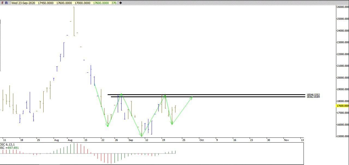Click the 18362.8184 support line label

313,97
